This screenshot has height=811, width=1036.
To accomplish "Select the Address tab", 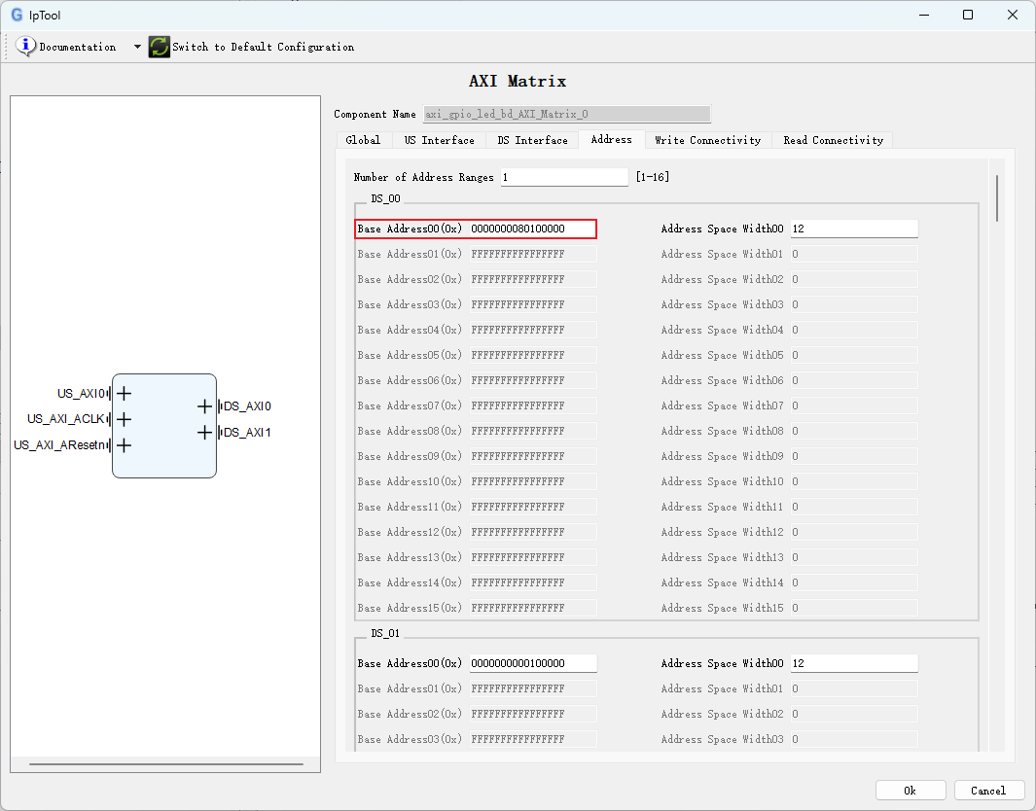I will 611,139.
